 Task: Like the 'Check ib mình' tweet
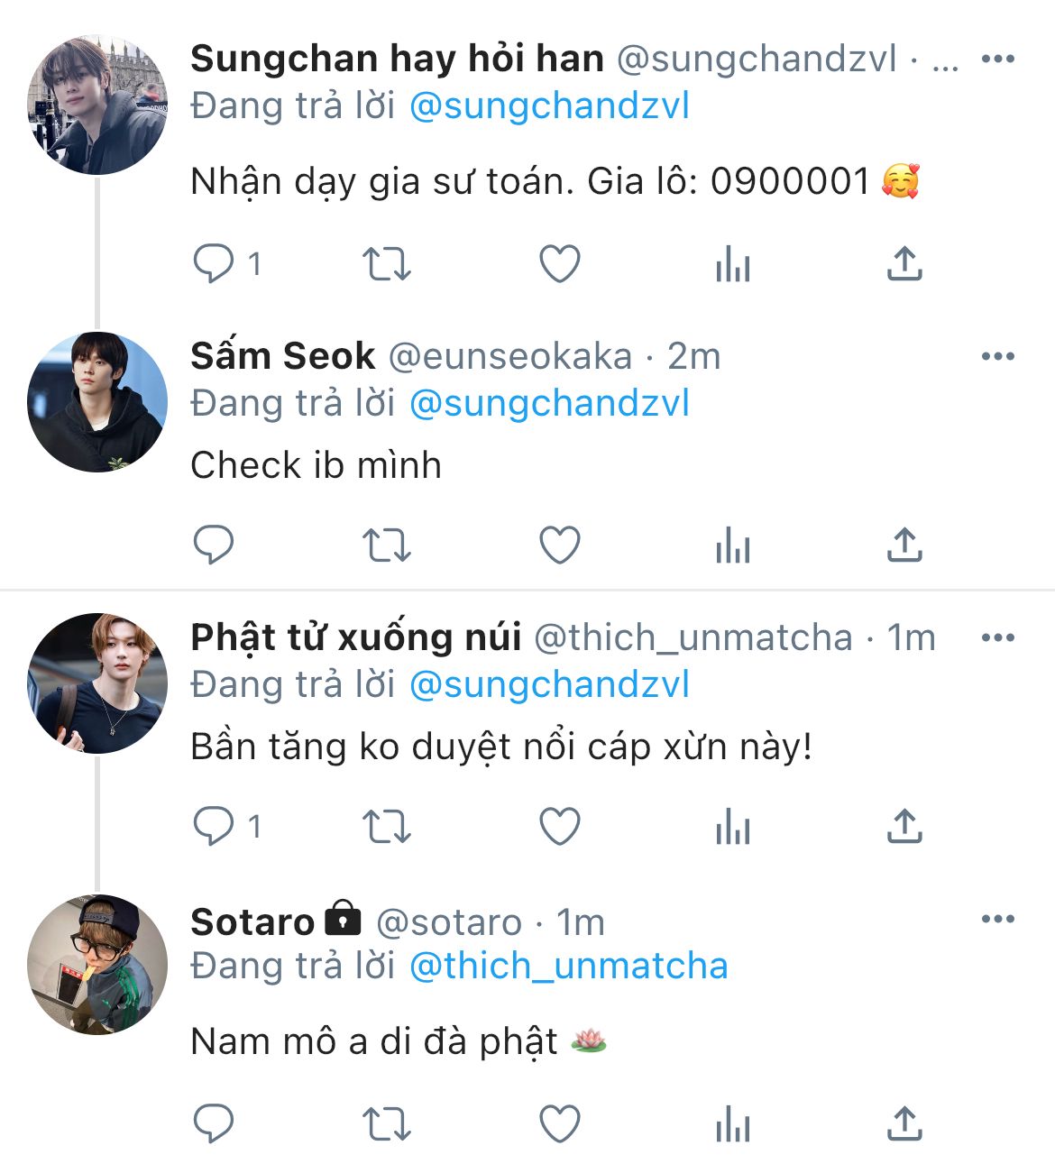[559, 545]
